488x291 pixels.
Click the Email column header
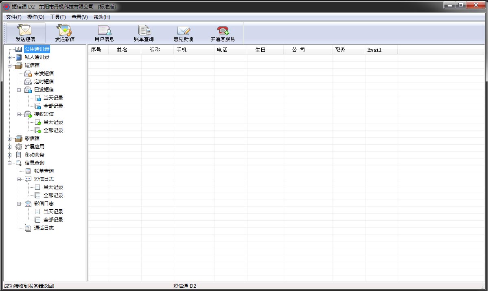[374, 50]
